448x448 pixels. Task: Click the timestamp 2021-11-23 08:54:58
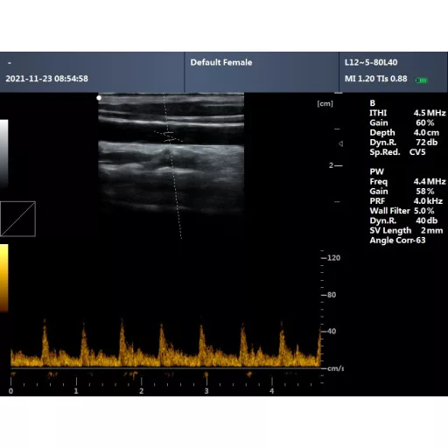coord(46,79)
